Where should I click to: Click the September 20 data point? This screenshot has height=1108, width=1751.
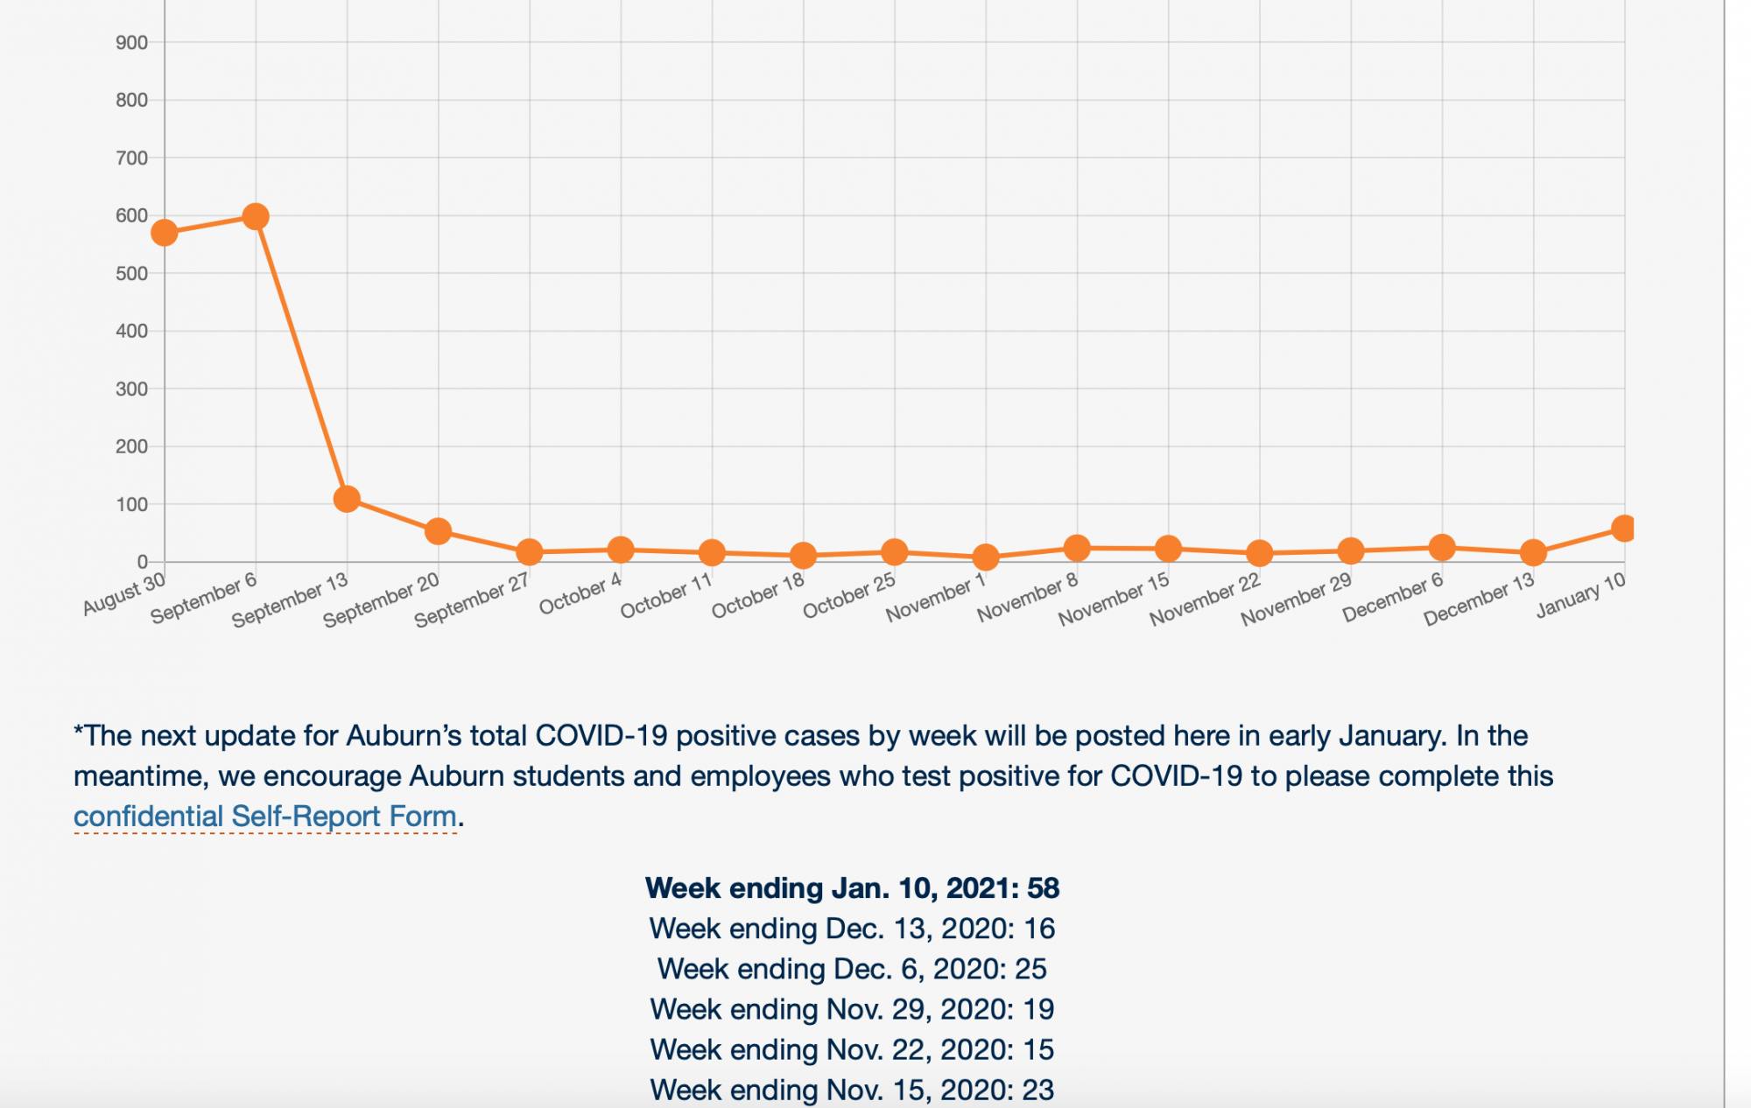[x=438, y=531]
